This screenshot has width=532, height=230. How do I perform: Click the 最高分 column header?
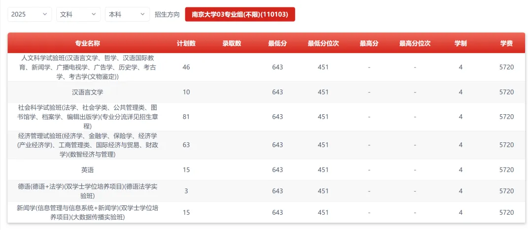(x=369, y=43)
